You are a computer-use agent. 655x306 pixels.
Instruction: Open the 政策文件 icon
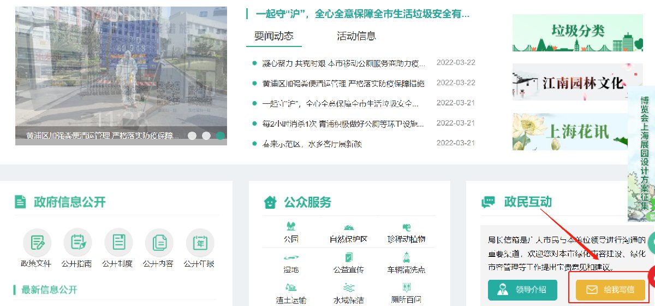(x=37, y=243)
